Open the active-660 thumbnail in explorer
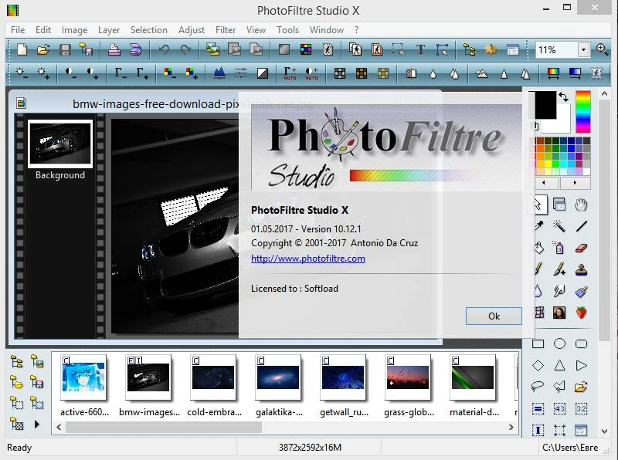618x460 pixels. tap(83, 377)
